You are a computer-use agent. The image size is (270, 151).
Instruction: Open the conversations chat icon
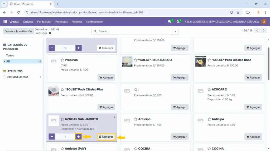170,22
